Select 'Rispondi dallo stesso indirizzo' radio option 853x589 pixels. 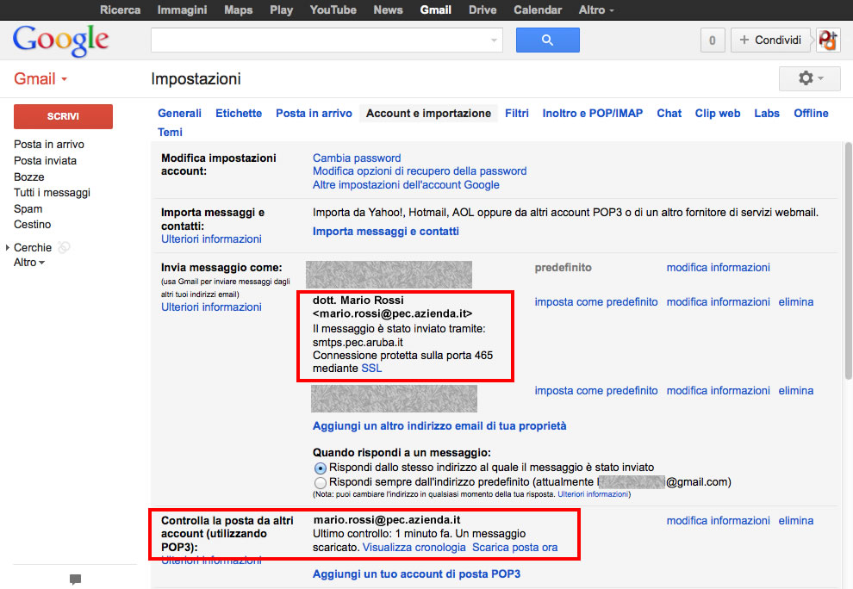point(321,467)
